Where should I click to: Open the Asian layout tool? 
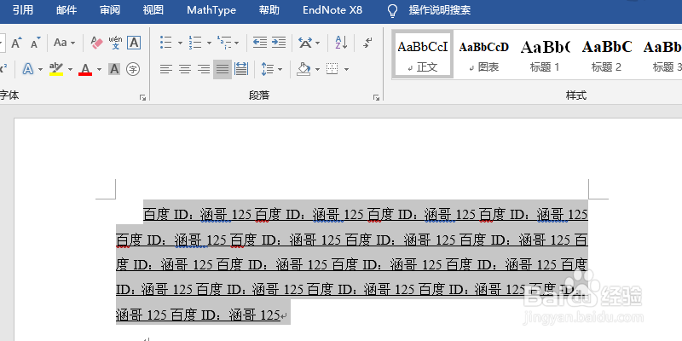coord(306,43)
